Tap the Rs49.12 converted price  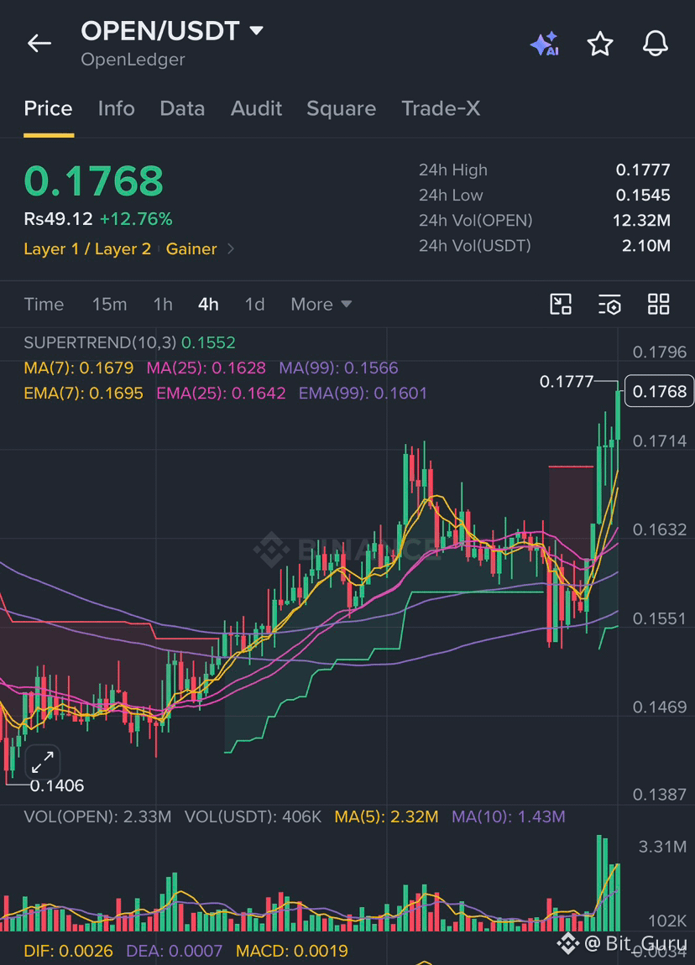[58, 219]
